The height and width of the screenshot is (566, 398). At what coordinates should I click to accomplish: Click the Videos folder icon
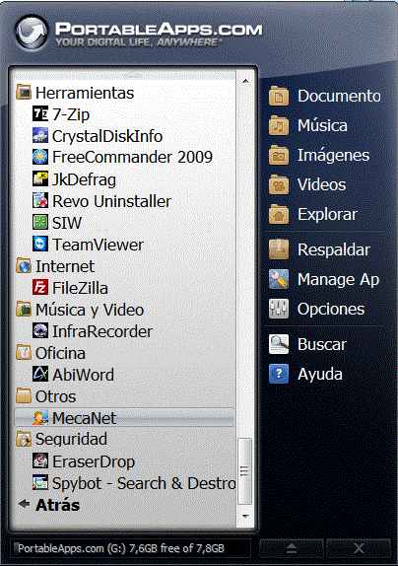click(279, 184)
